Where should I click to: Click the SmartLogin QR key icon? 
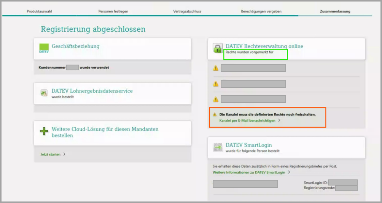(x=217, y=147)
